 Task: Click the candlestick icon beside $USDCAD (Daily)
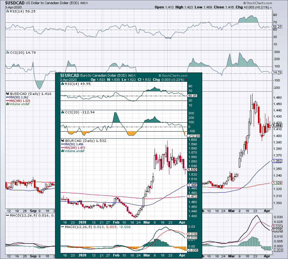[8, 94]
